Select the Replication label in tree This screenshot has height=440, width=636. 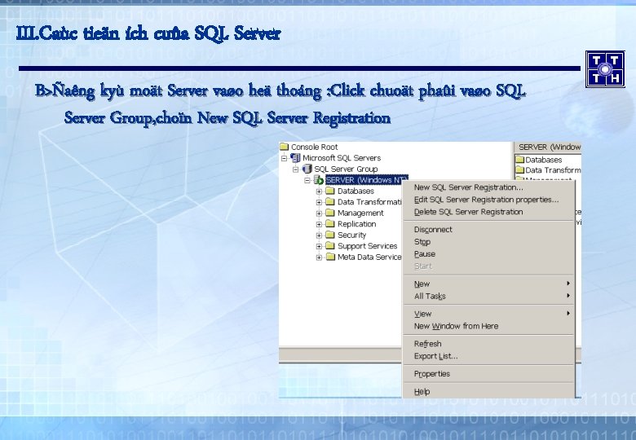coord(356,223)
